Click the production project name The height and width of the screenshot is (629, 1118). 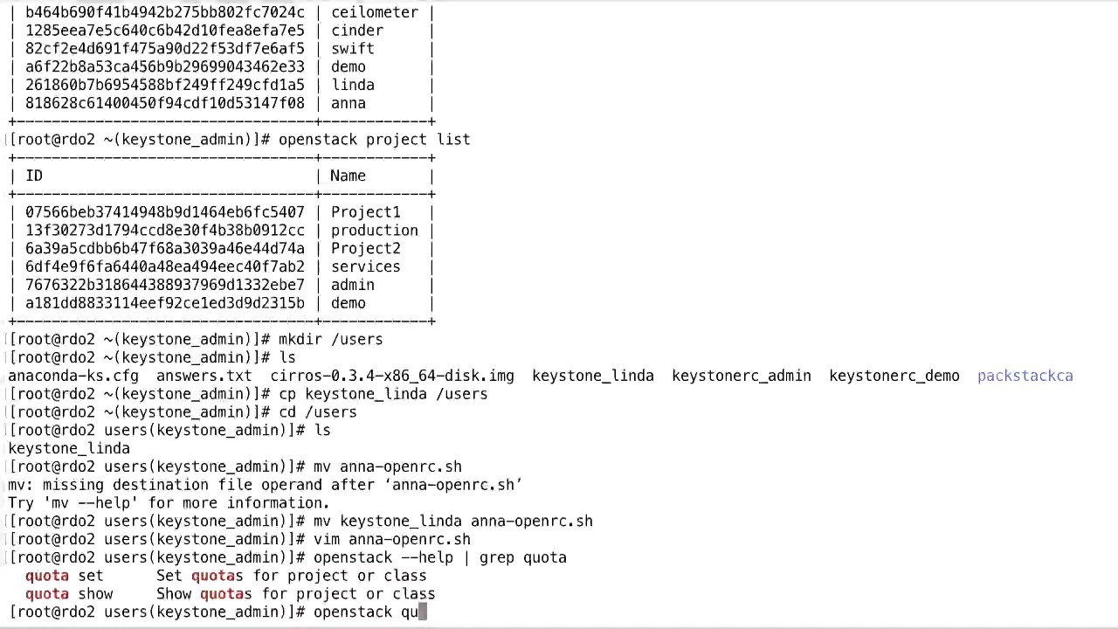pyautogui.click(x=374, y=231)
